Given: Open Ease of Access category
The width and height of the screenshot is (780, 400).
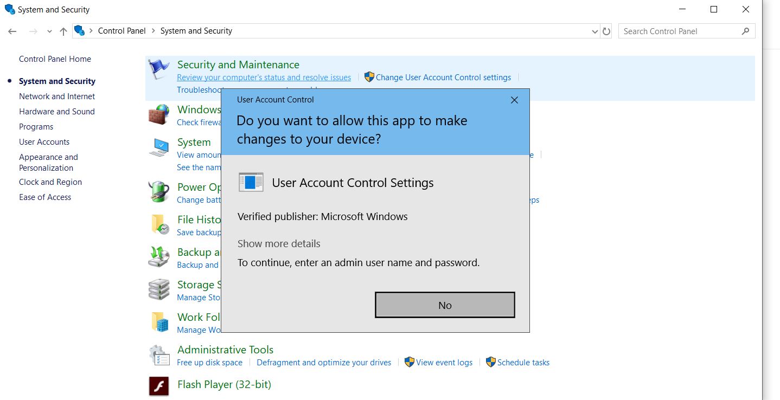Looking at the screenshot, I should coord(45,197).
